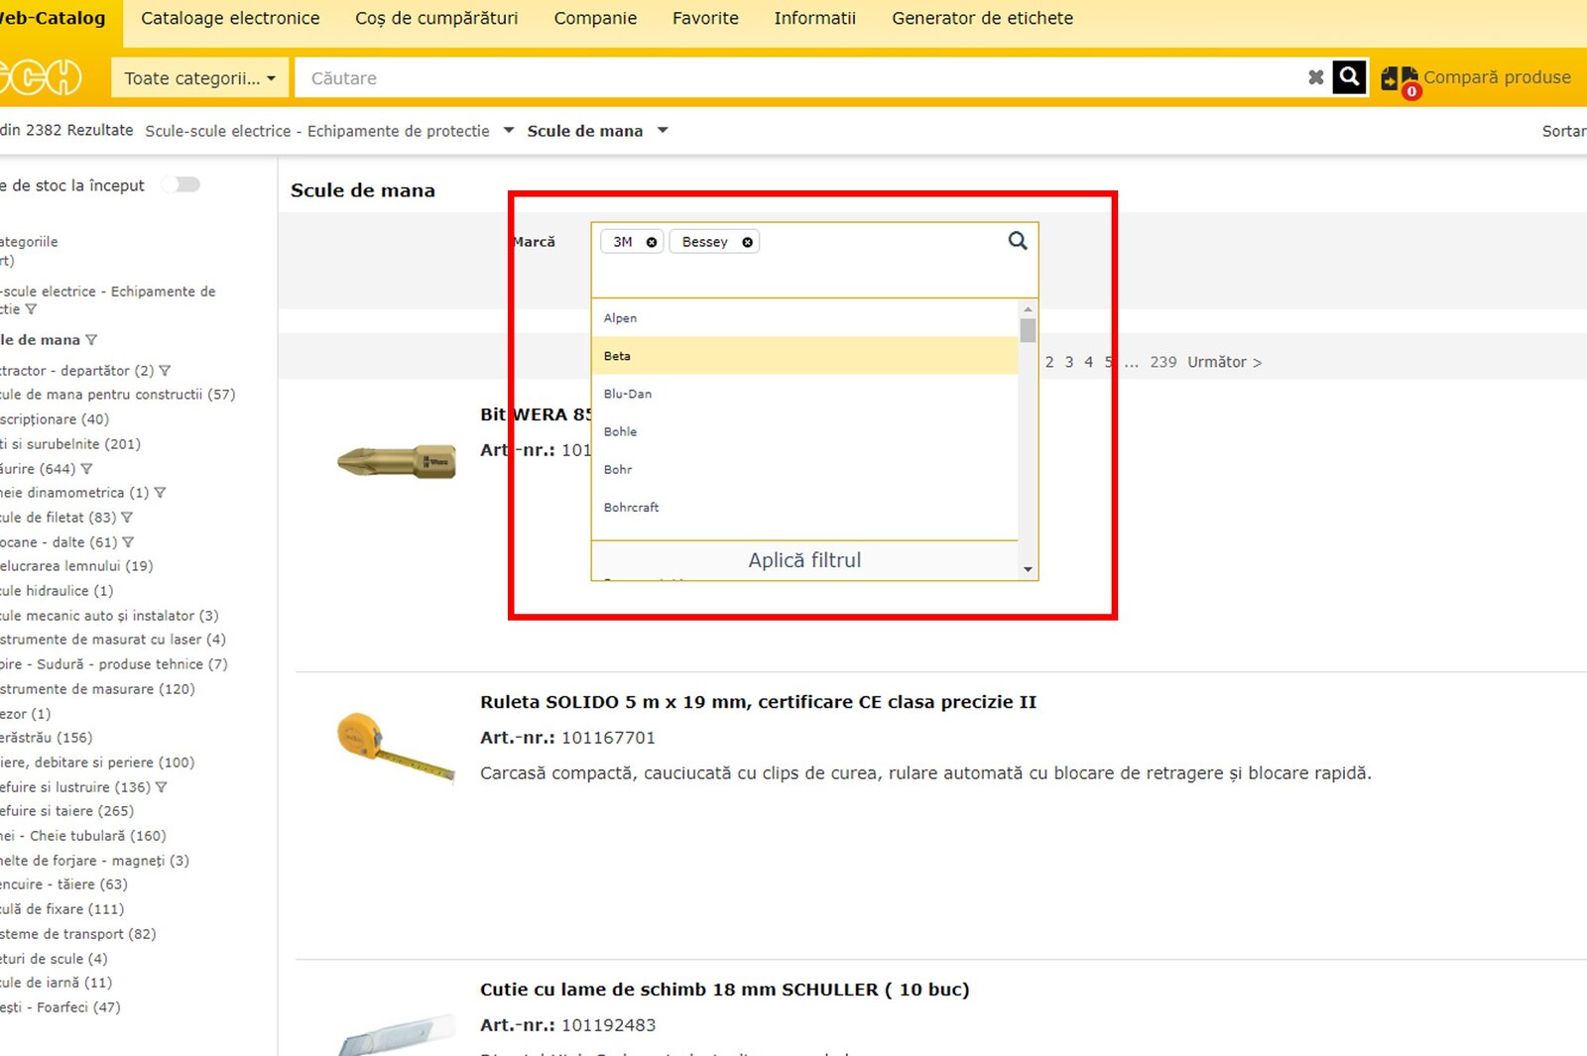Image resolution: width=1587 pixels, height=1056 pixels.
Task: Click filter icon next to Scule de mana sidebar
Action: pos(91,340)
